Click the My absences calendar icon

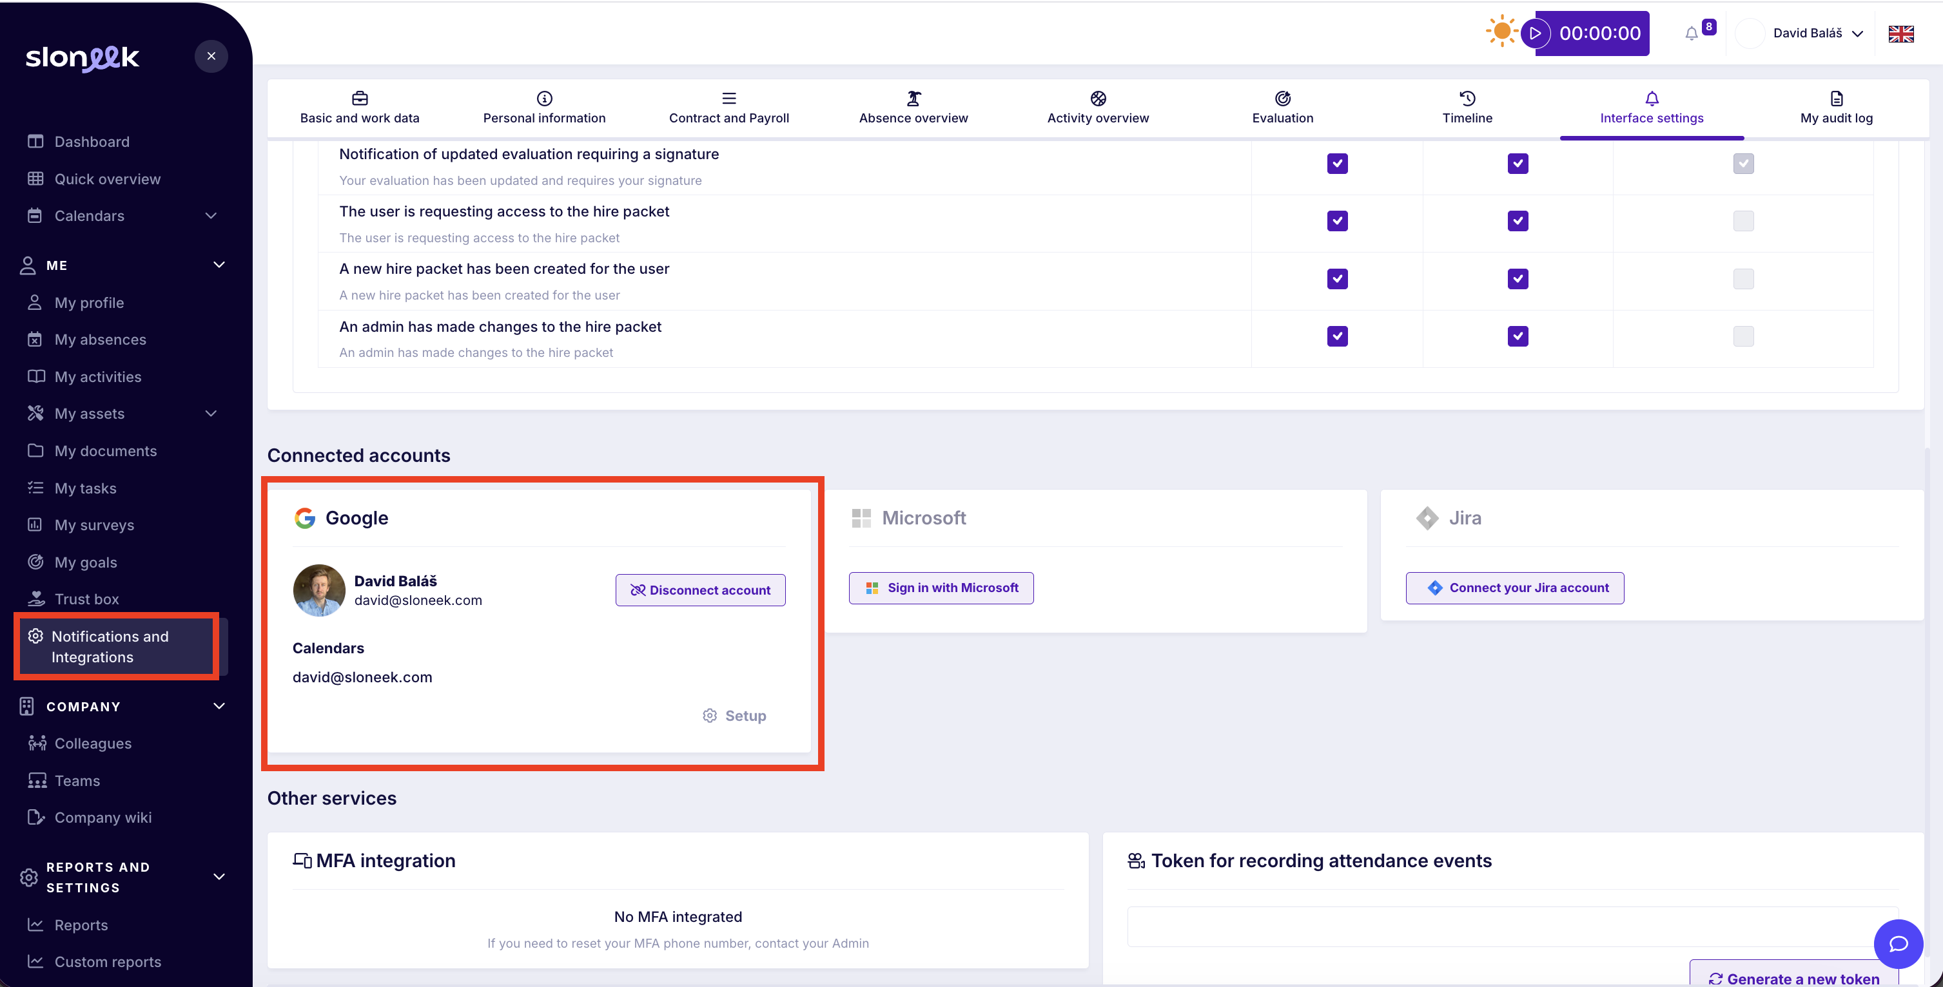[x=35, y=340]
